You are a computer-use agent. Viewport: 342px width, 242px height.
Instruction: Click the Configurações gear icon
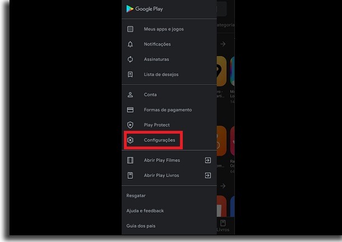pos(130,140)
